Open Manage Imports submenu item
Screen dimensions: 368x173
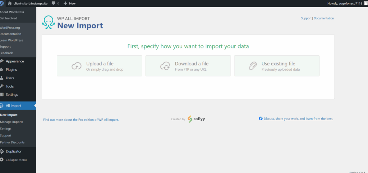[11, 122]
